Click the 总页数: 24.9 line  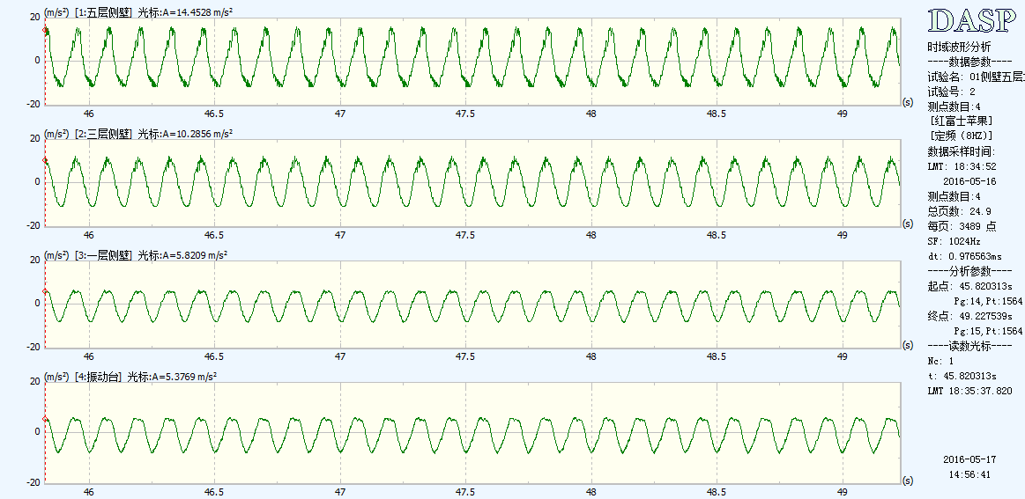pyautogui.click(x=959, y=211)
